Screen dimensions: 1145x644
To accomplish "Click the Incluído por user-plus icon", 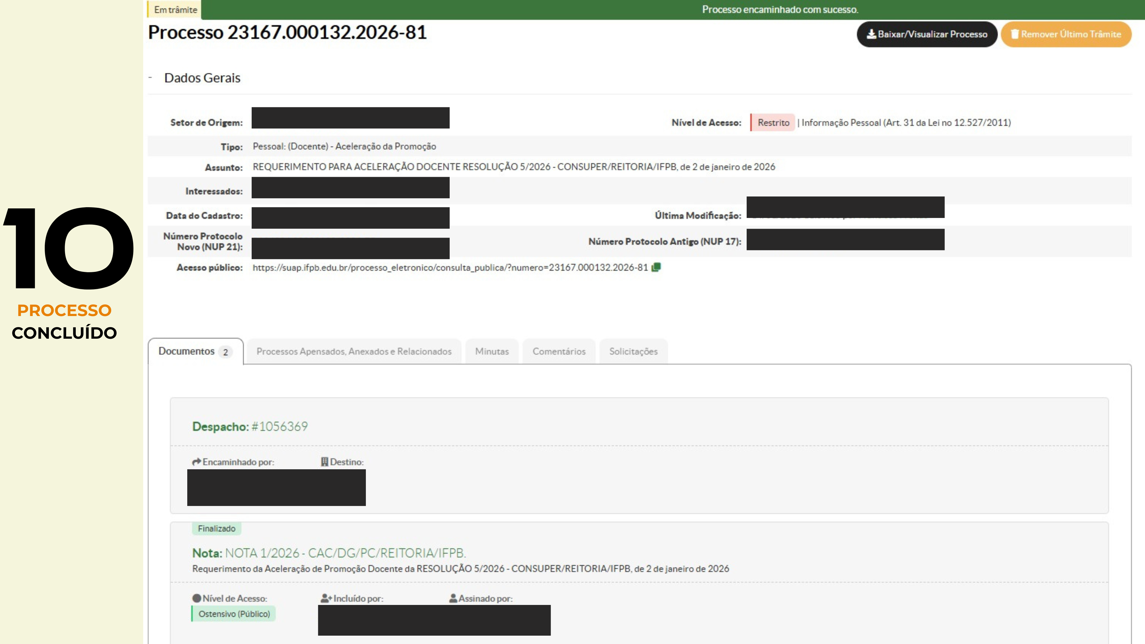I will tap(326, 598).
